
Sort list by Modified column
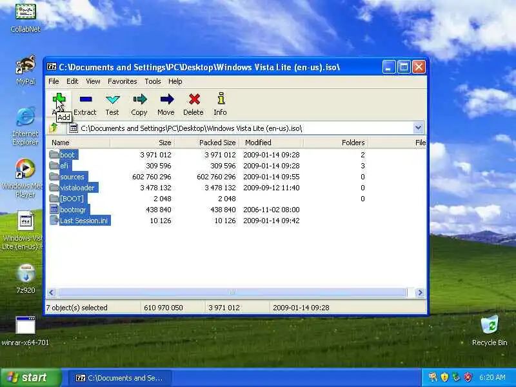pyautogui.click(x=272, y=143)
